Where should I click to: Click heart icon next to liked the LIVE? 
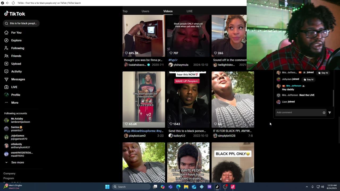[x=278, y=95]
